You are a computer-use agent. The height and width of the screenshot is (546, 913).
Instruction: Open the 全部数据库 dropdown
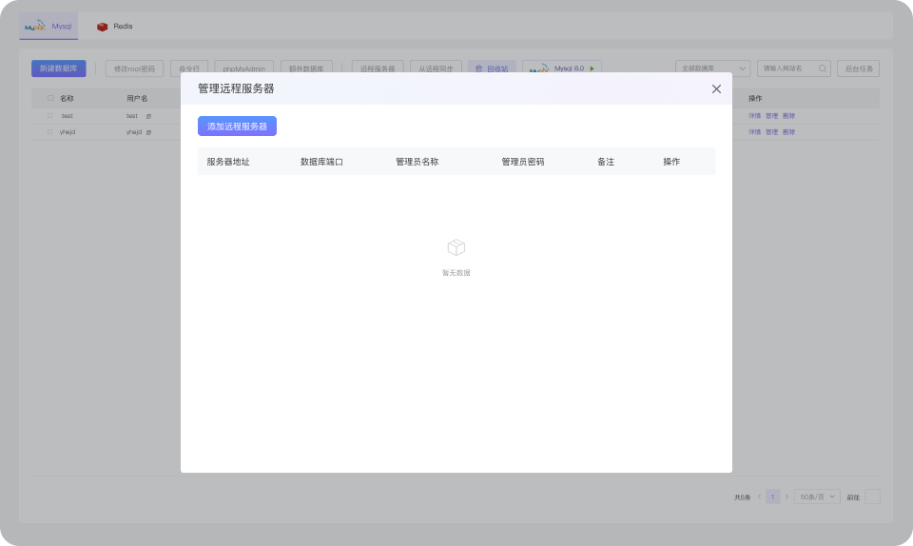tap(712, 68)
